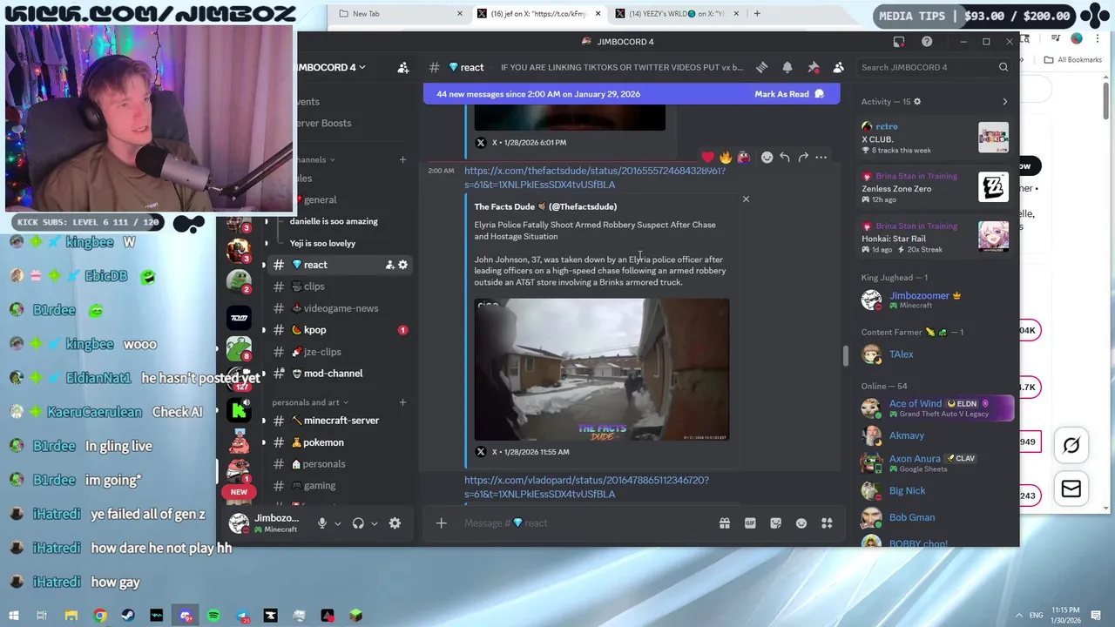Remove The Facts Dude embed
The image size is (1115, 627).
pos(746,199)
